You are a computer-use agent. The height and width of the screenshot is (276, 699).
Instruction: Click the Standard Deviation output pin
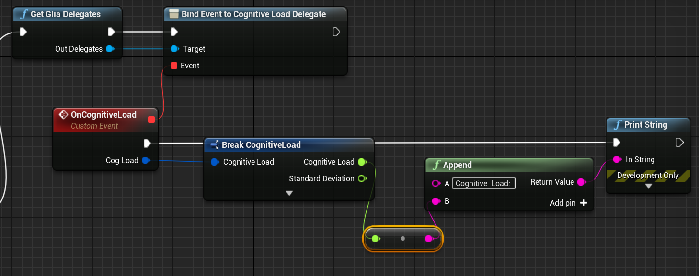pos(362,178)
